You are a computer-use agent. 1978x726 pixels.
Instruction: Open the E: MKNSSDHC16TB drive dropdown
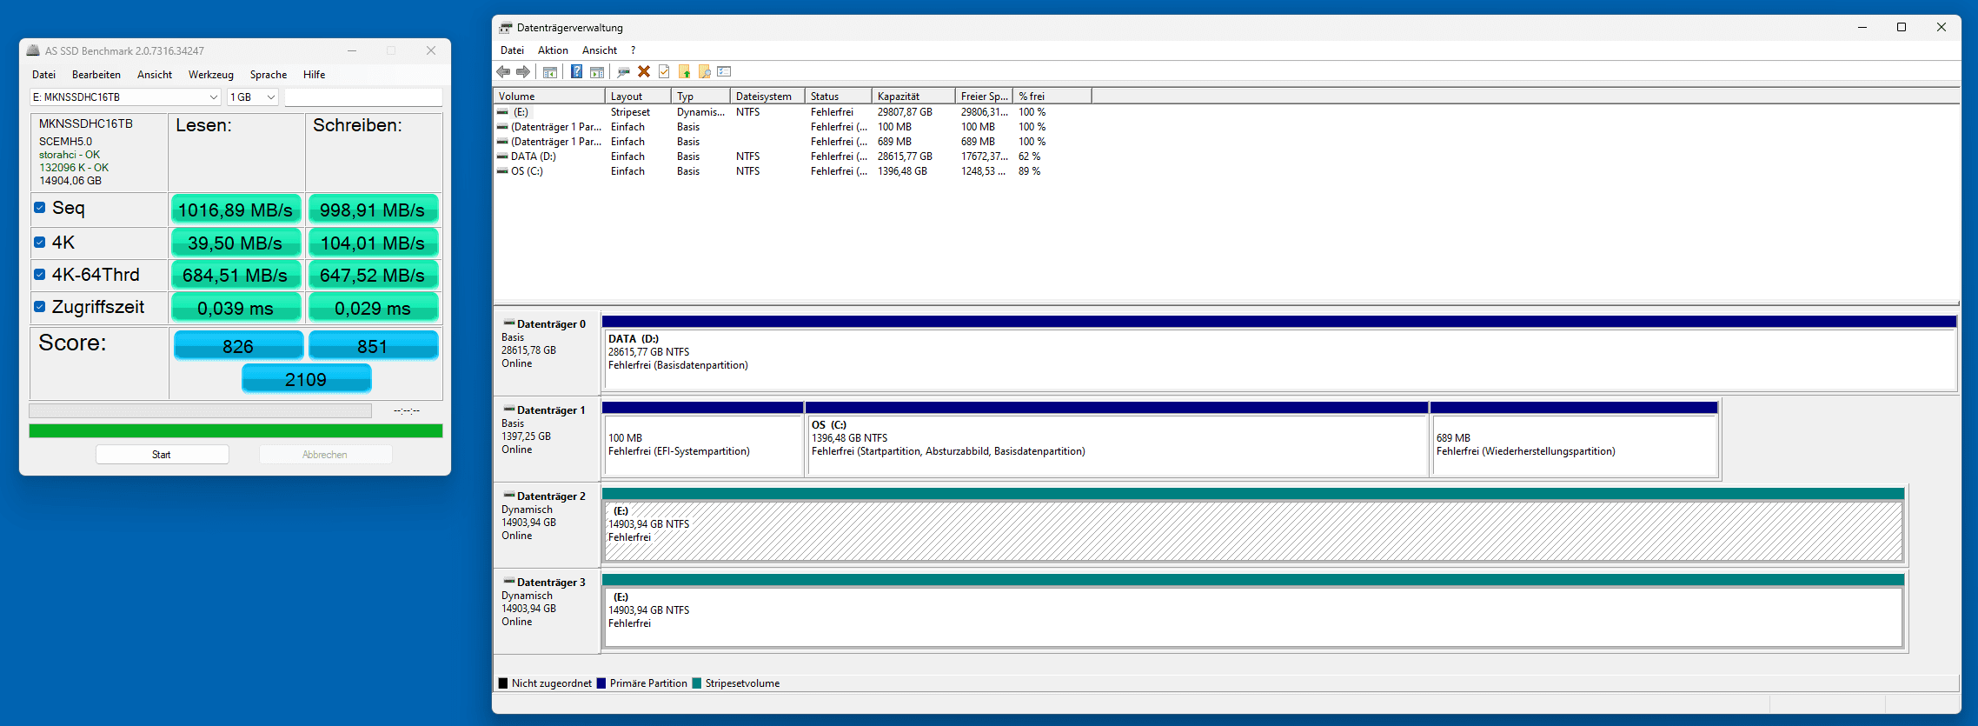125,97
